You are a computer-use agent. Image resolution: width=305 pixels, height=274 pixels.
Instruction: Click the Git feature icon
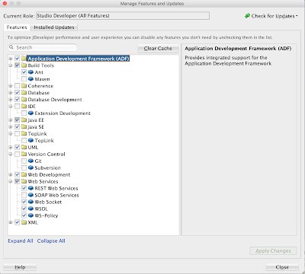click(30, 161)
